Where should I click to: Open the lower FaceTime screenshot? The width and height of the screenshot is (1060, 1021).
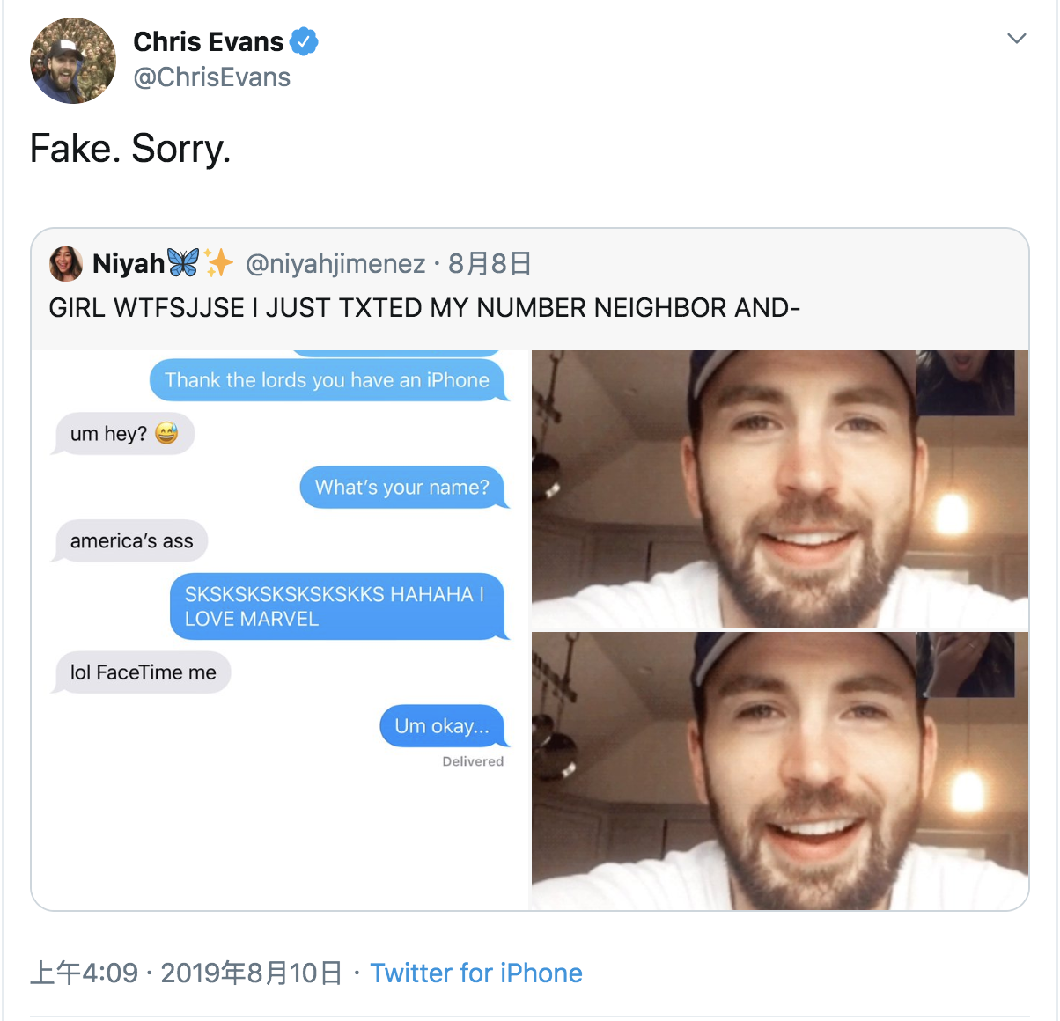click(780, 771)
